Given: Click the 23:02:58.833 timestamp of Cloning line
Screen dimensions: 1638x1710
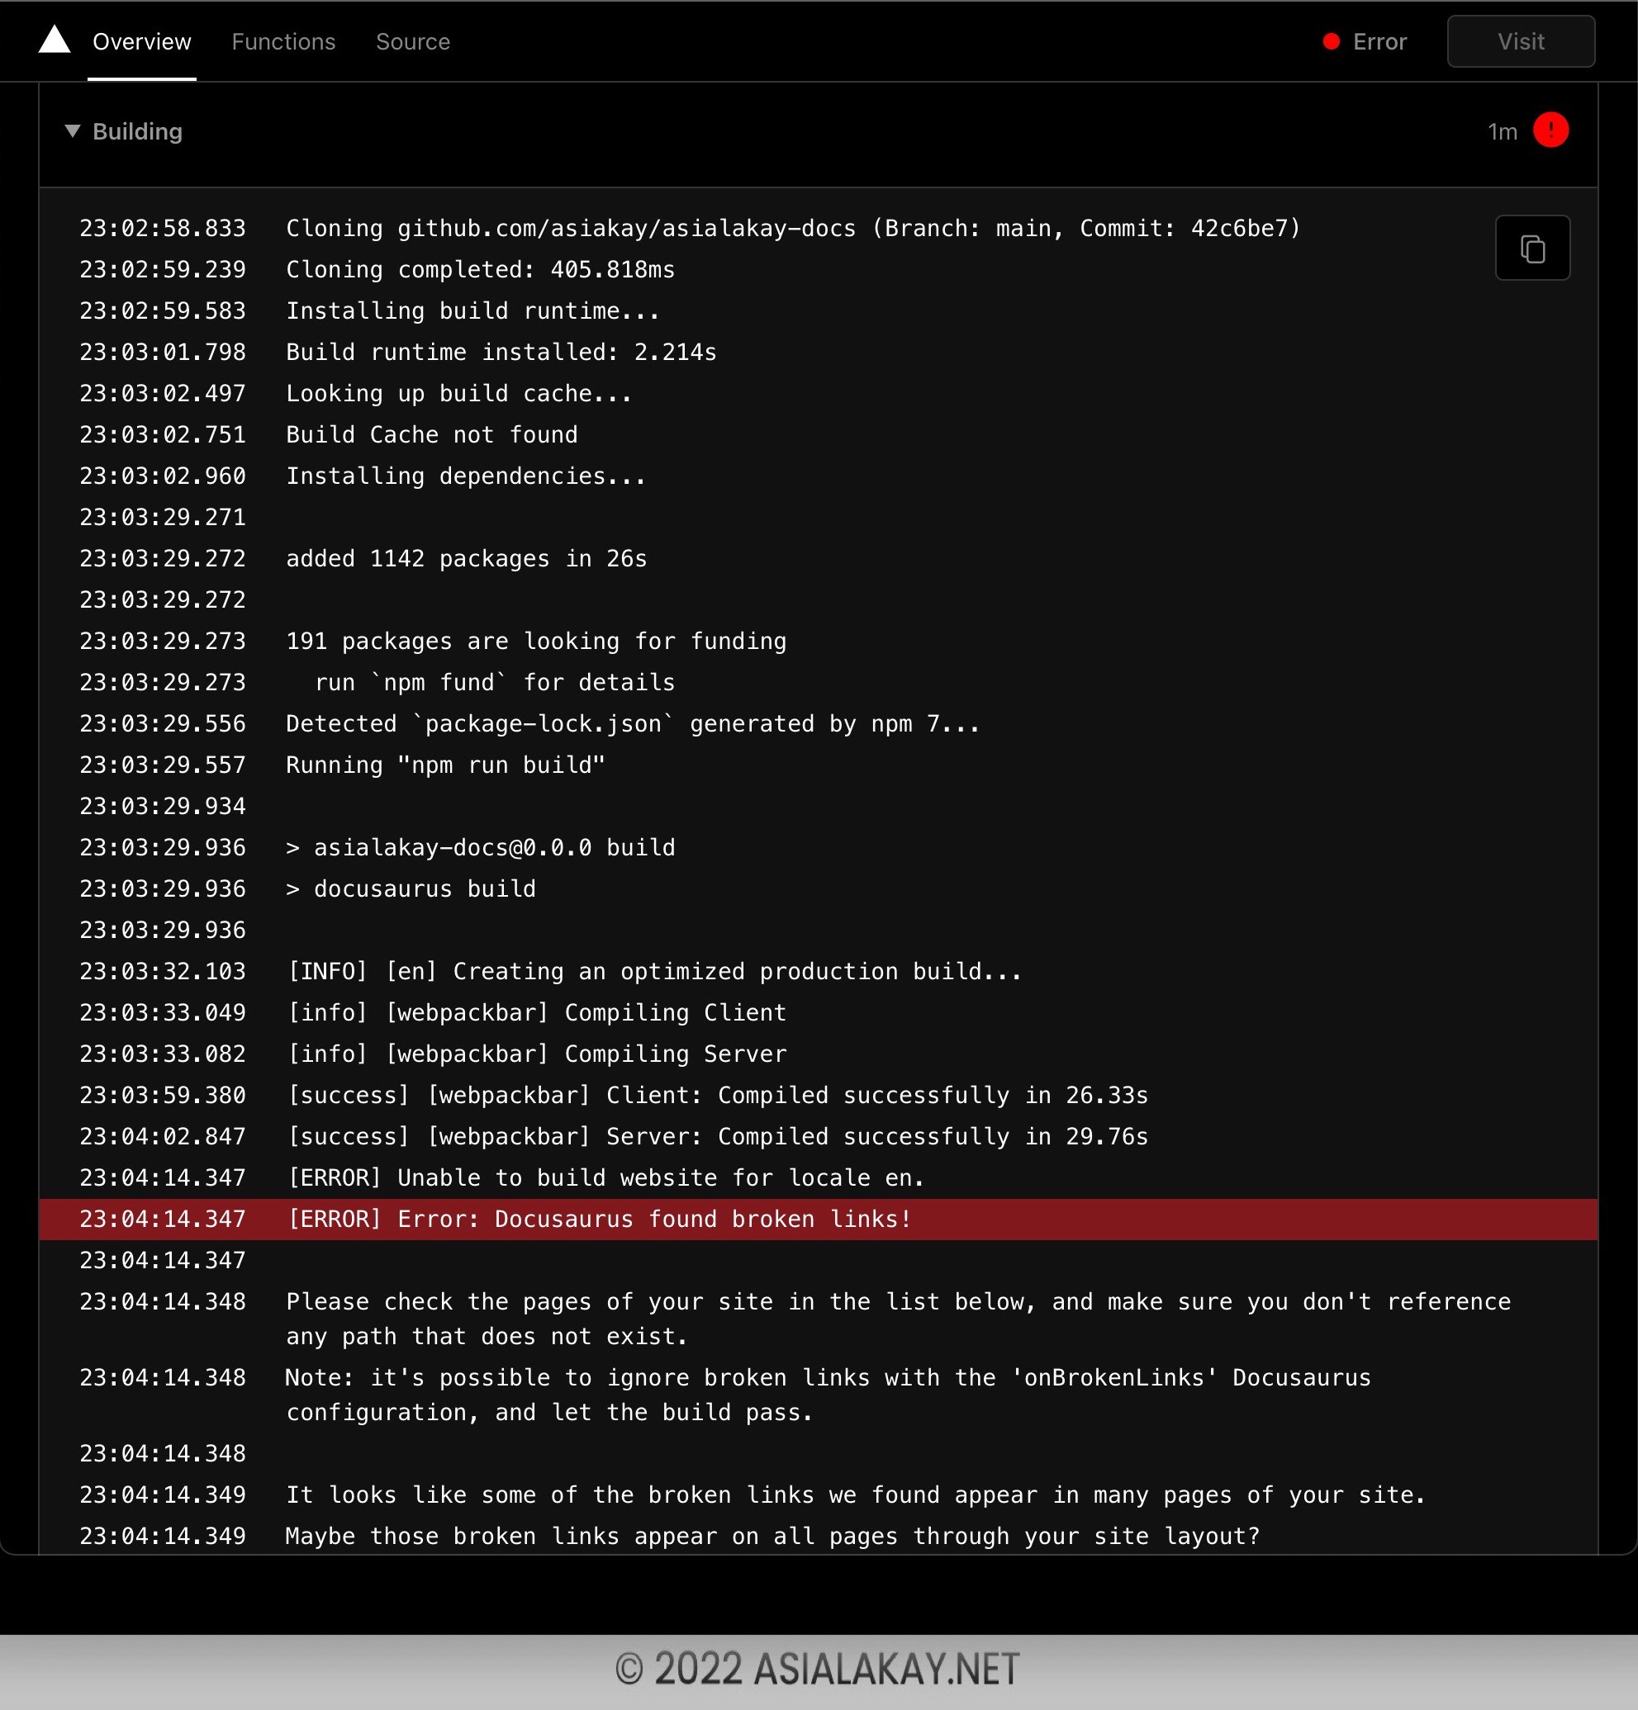Looking at the screenshot, I should 163,229.
